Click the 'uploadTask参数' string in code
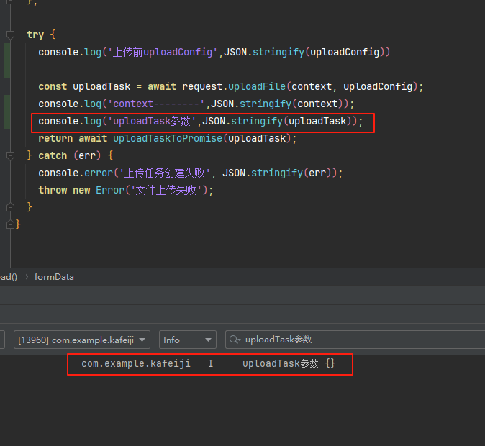The height and width of the screenshot is (446, 485). (152, 122)
